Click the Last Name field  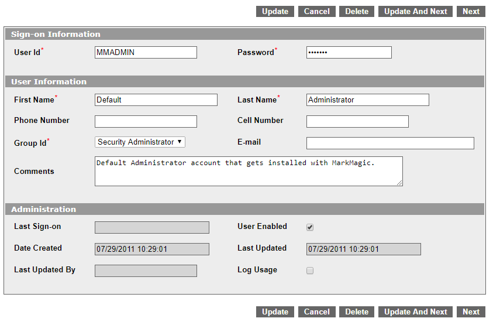click(x=367, y=100)
